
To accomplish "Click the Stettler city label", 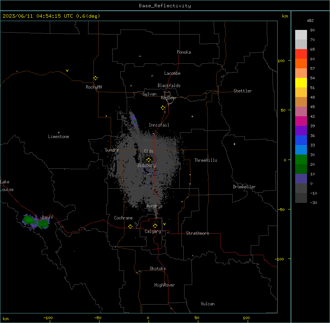I will 243,91.
